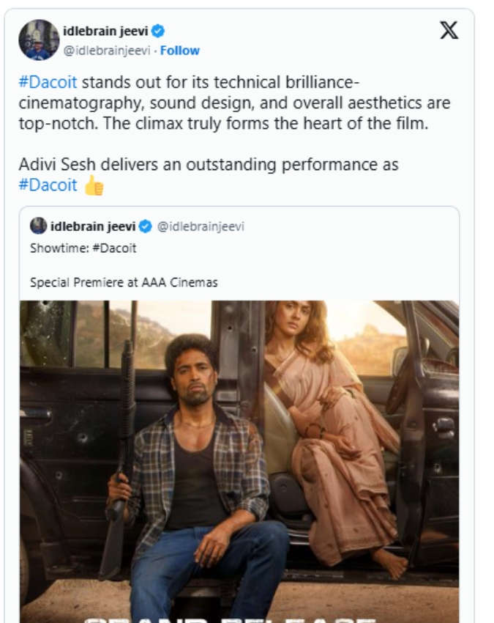Follow idlebrain jeevi via the Follow link
This screenshot has width=494, height=623.
tap(180, 51)
